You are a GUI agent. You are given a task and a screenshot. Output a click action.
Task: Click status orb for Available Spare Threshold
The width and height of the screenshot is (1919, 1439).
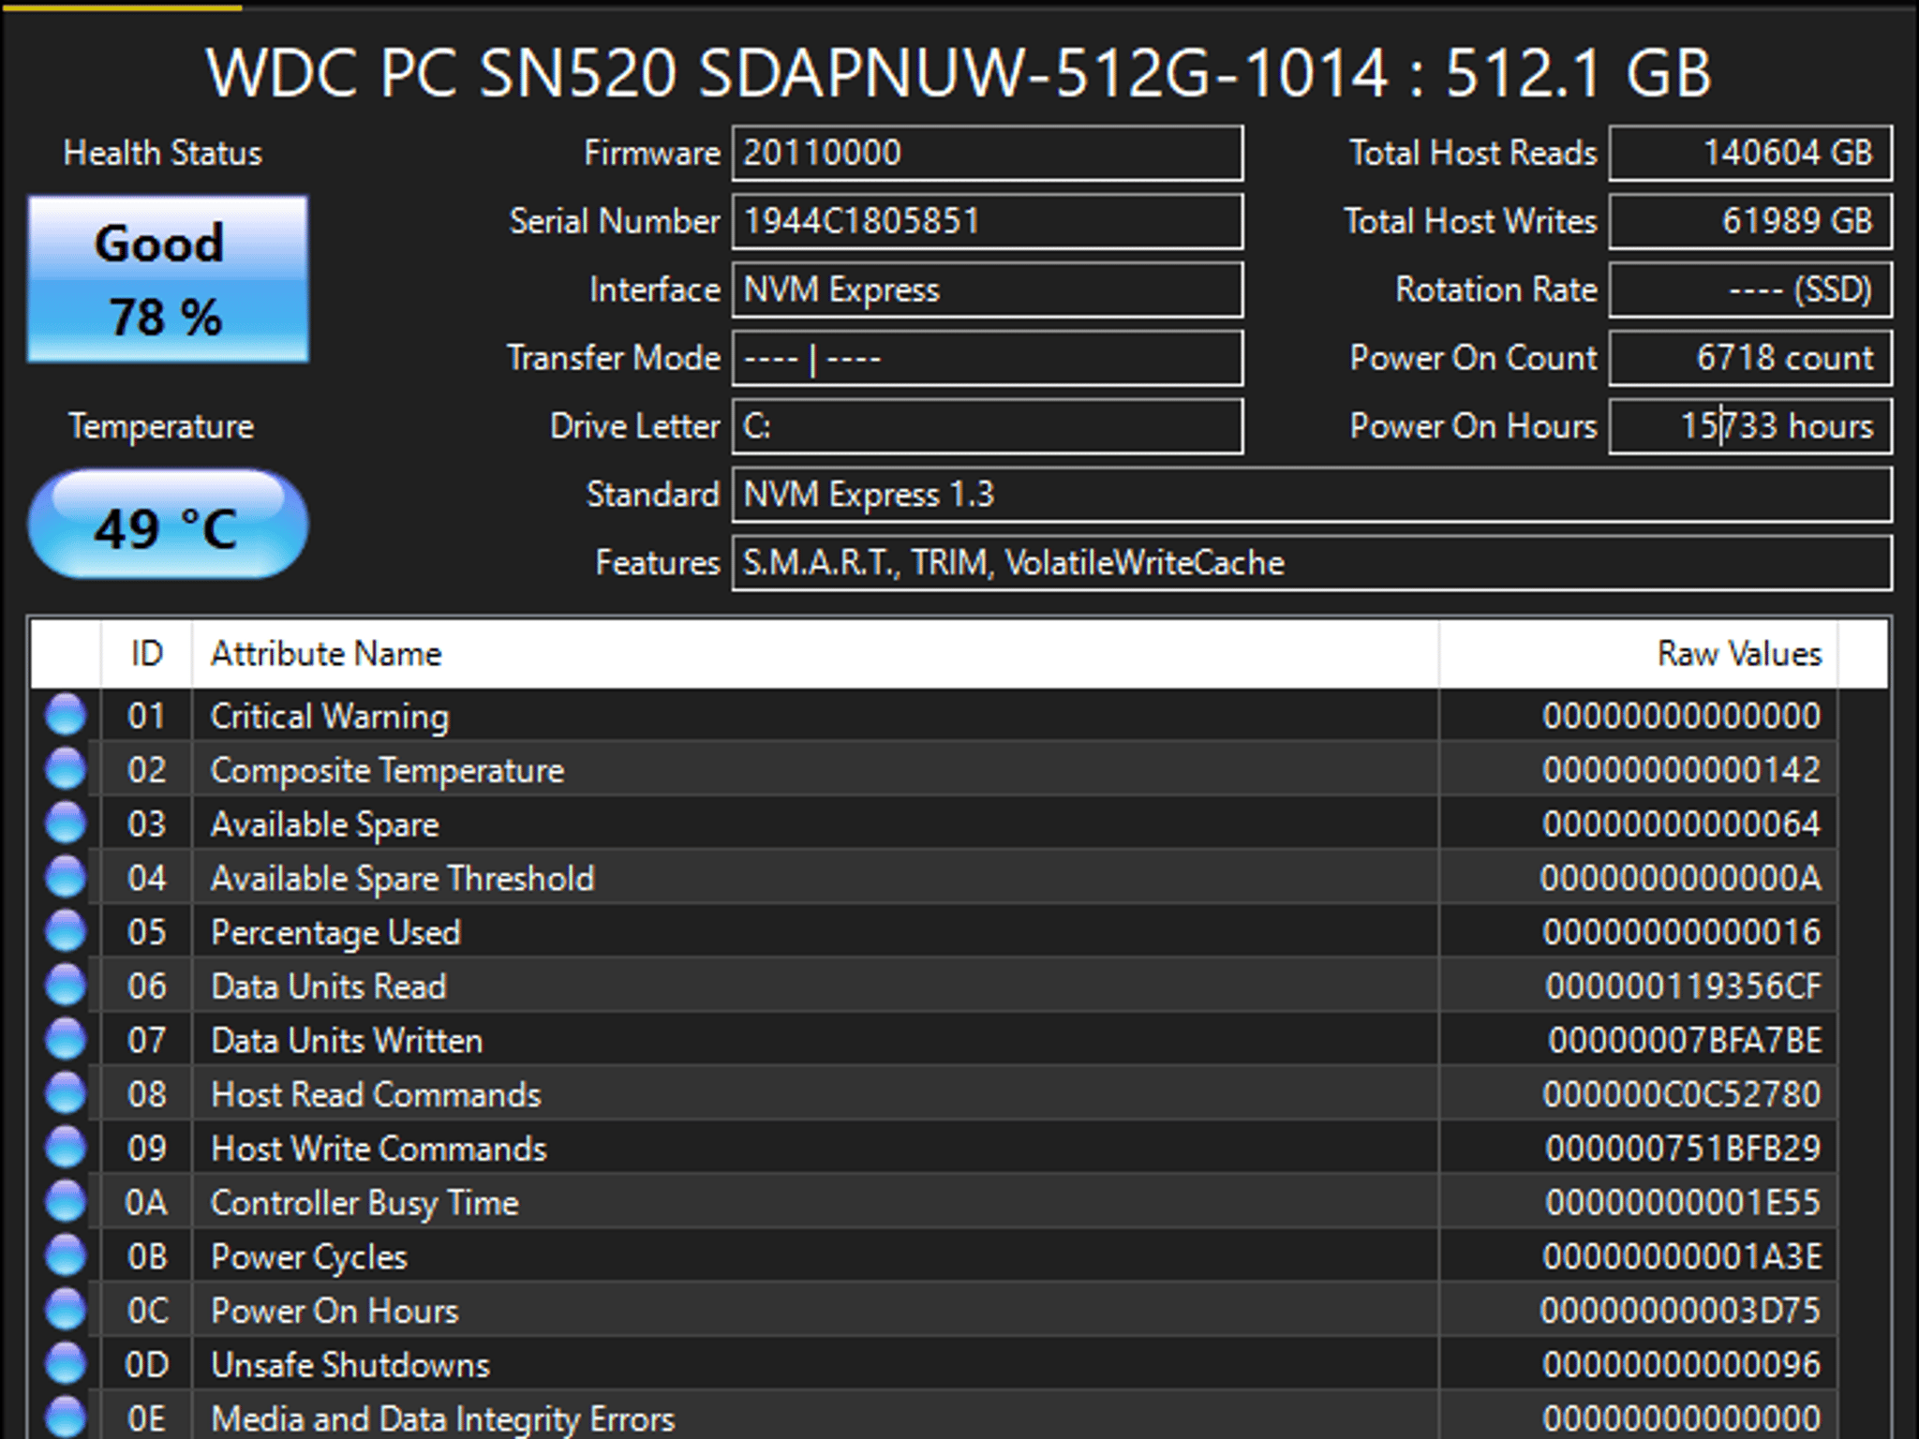tap(66, 878)
